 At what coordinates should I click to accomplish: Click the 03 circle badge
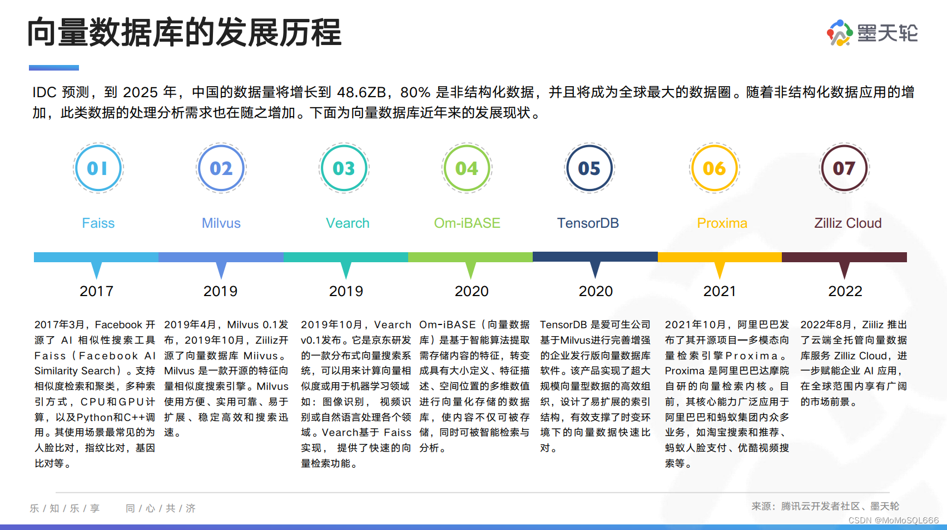344,168
